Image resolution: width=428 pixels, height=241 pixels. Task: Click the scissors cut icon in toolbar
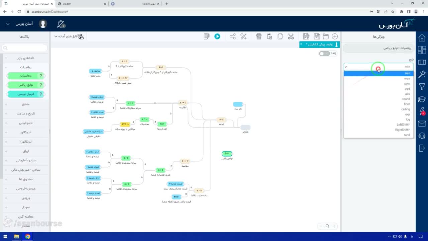coord(291,36)
